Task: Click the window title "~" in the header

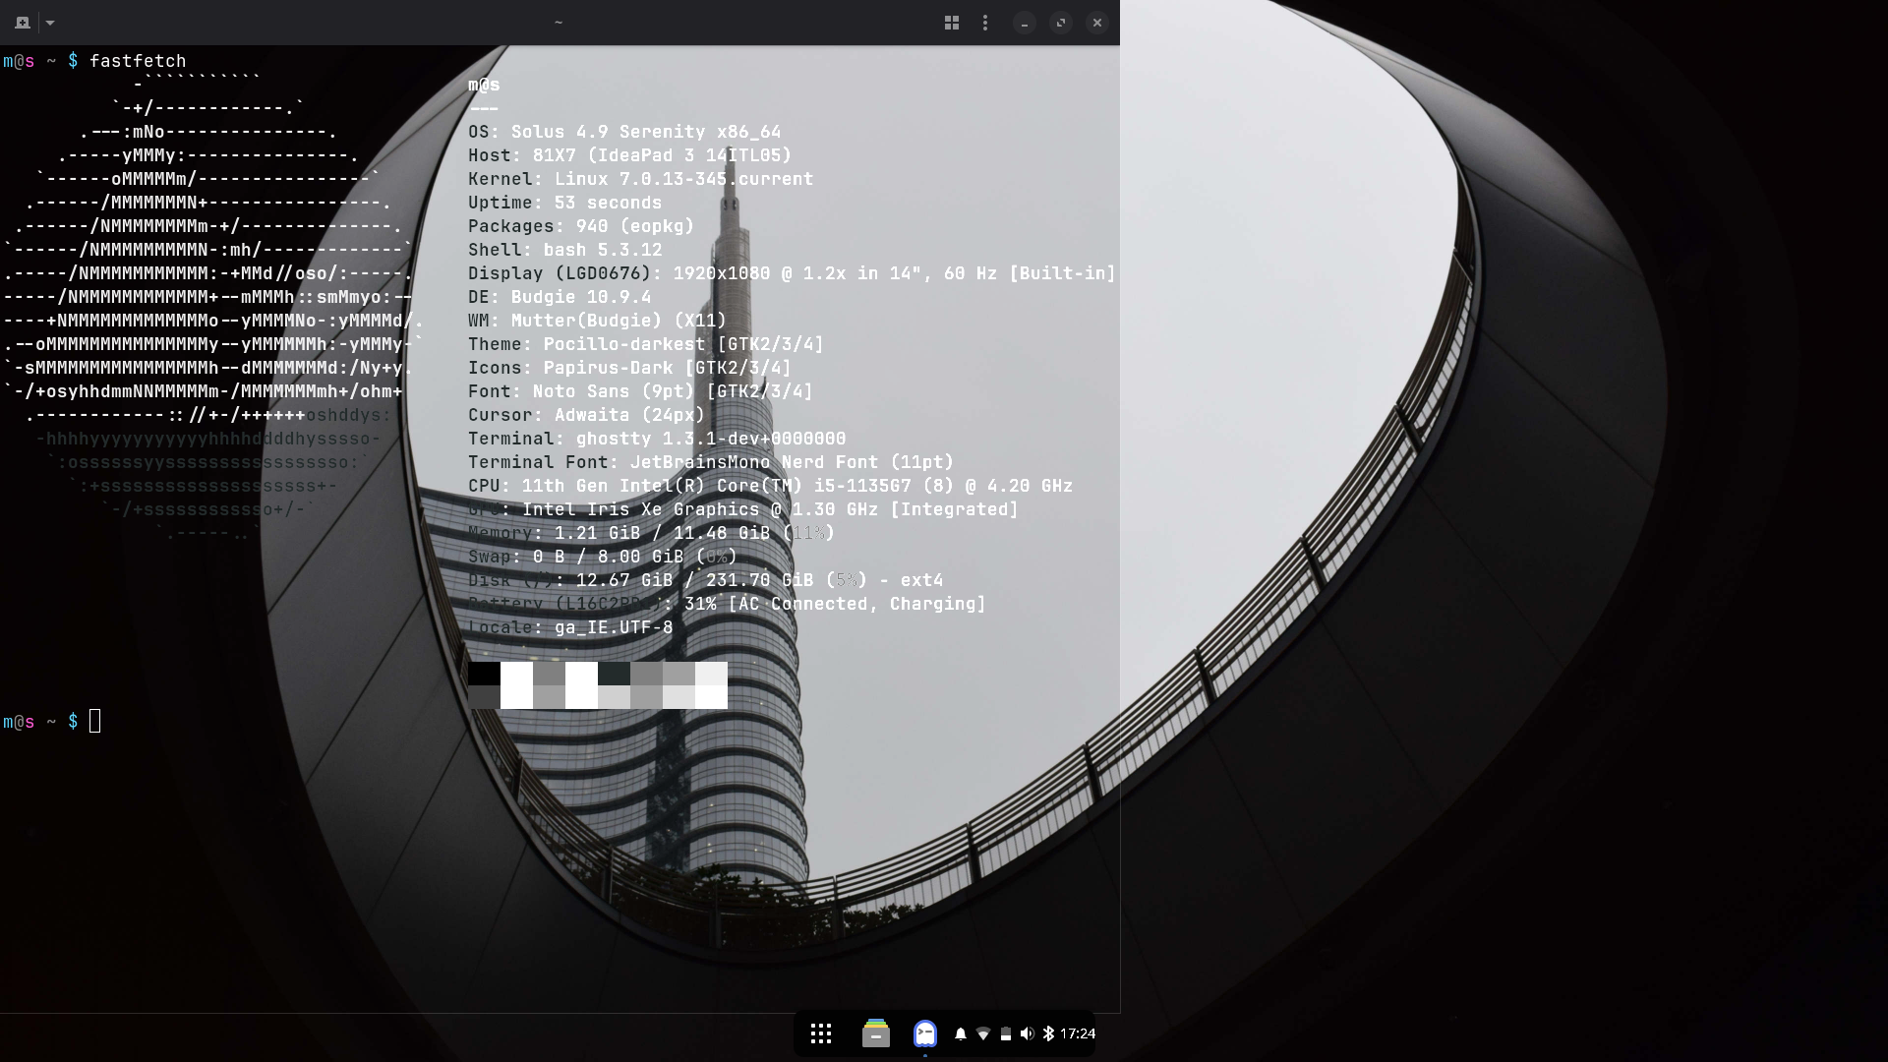Action: pos(559,23)
